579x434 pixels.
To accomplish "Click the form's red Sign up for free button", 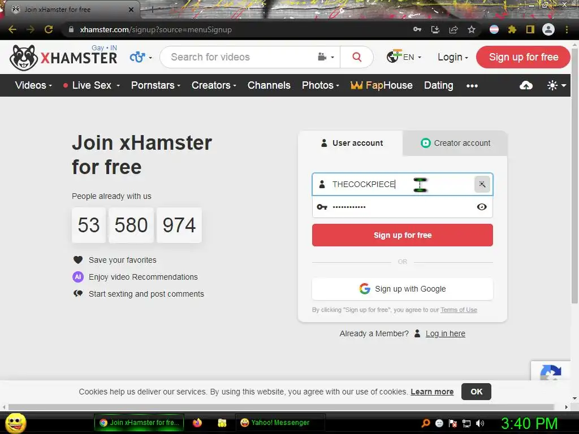I will (x=402, y=235).
